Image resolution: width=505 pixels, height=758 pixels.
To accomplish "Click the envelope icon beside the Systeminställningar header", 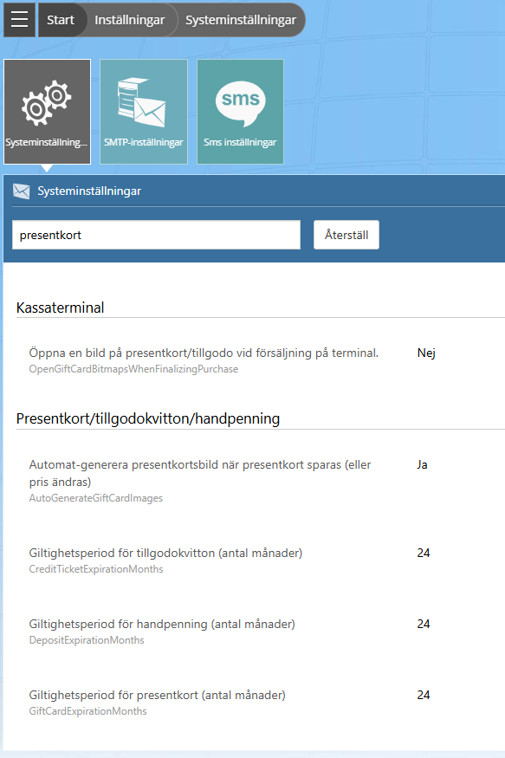I will [22, 191].
